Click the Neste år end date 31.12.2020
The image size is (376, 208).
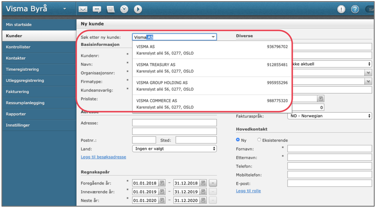(186, 201)
